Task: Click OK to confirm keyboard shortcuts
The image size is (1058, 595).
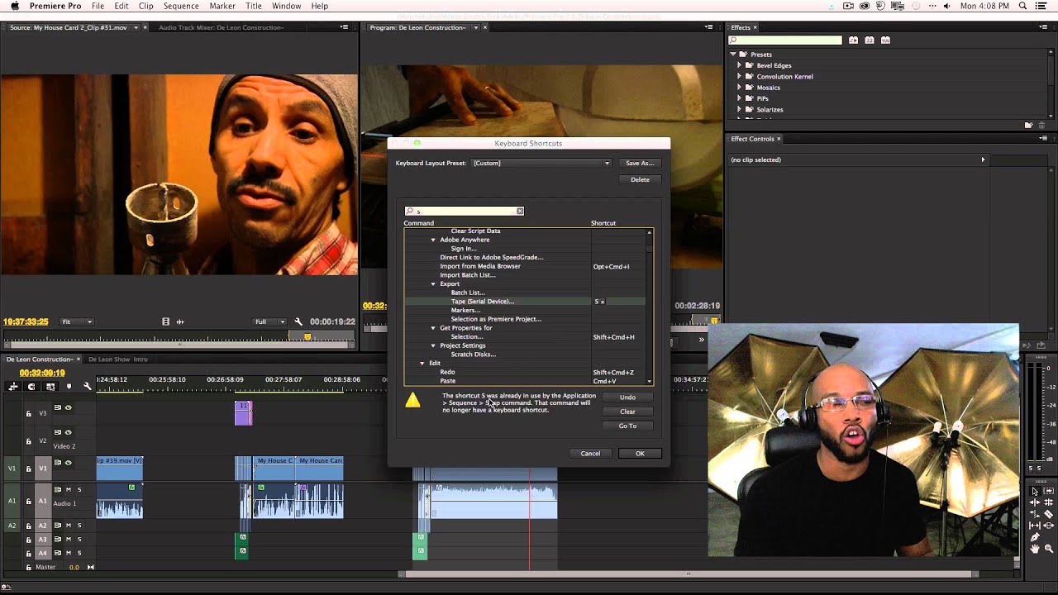Action: tap(640, 453)
